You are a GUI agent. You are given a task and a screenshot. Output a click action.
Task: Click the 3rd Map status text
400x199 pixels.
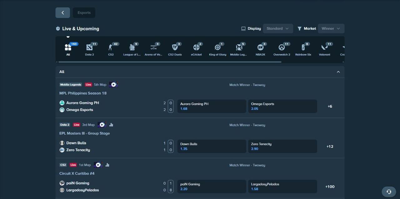tap(88, 125)
